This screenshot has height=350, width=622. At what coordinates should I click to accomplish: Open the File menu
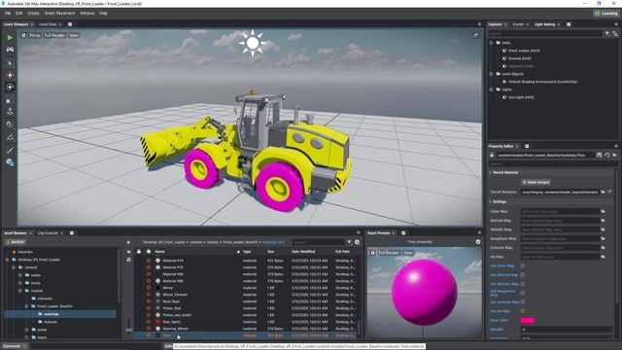8,13
